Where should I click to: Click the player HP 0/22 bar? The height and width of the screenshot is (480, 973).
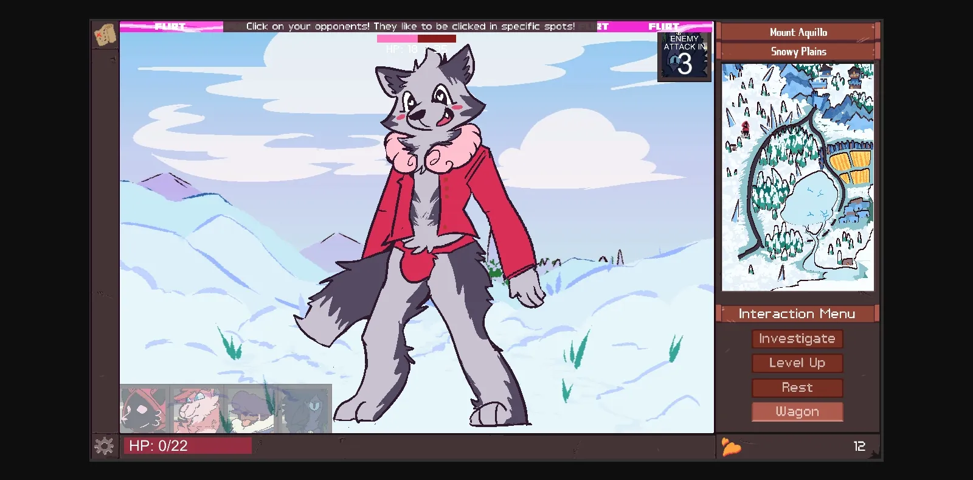click(x=187, y=446)
